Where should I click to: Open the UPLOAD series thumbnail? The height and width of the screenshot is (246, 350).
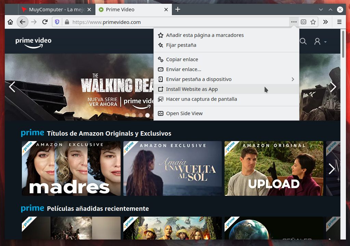point(273,168)
